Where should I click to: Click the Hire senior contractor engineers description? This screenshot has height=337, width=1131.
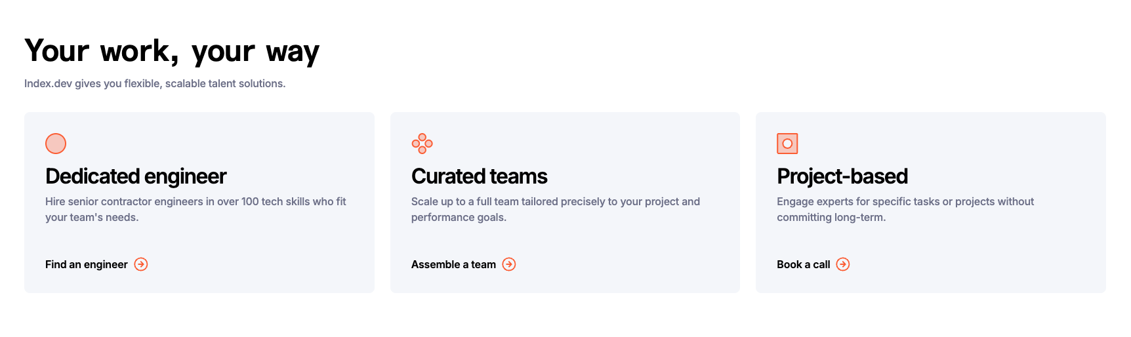coord(195,209)
